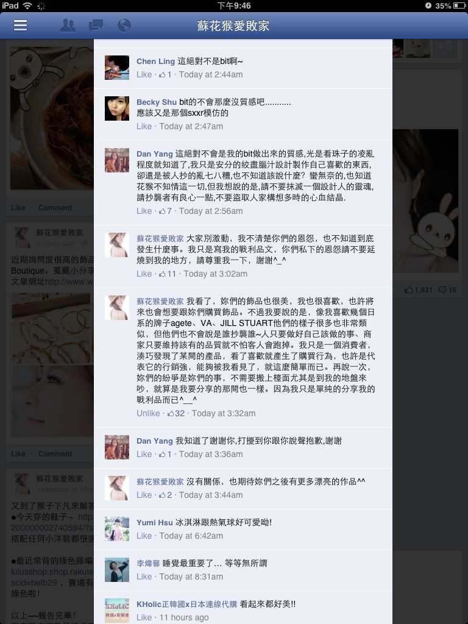Open the notifications globe icon
Viewport: 468px width, 624px height.
tap(124, 26)
